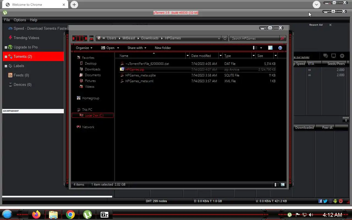Viewport: 352px width, 220px height.
Task: Click Android icon in uTorrent status bar
Action: pyautogui.click(x=335, y=201)
